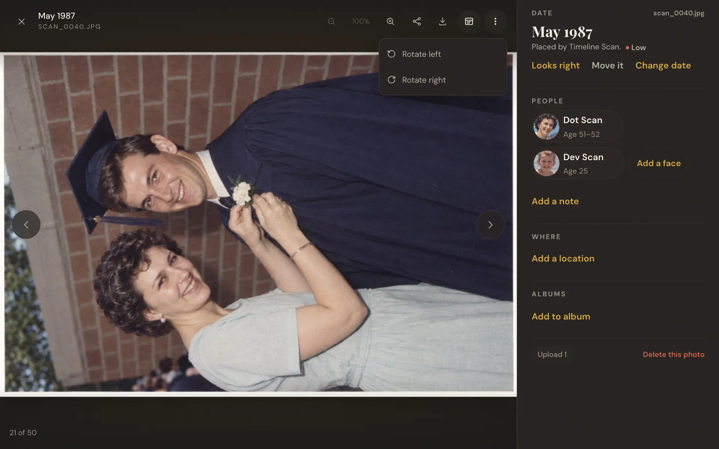This screenshot has width=719, height=449.
Task: Click Change date link
Action: coord(663,65)
